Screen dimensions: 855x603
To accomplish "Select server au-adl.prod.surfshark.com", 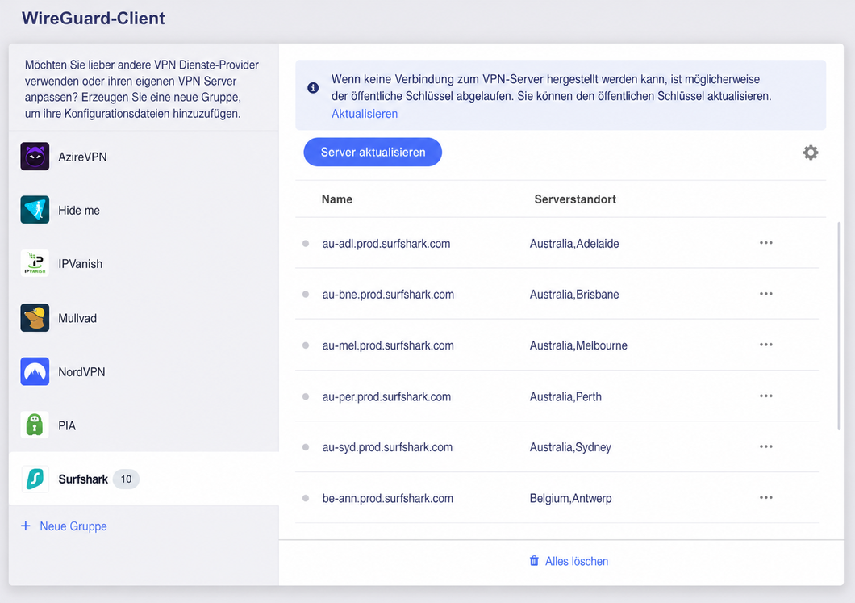I will (x=386, y=244).
